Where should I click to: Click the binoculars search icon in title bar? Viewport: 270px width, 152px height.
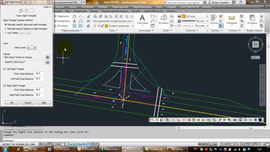click(x=205, y=3)
